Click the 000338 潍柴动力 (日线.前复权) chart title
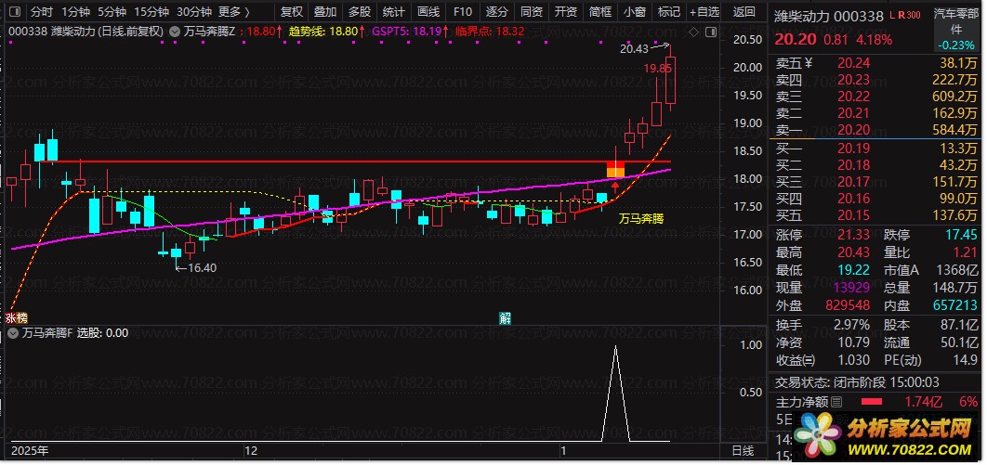Viewport: 987px width, 465px height. click(x=86, y=31)
